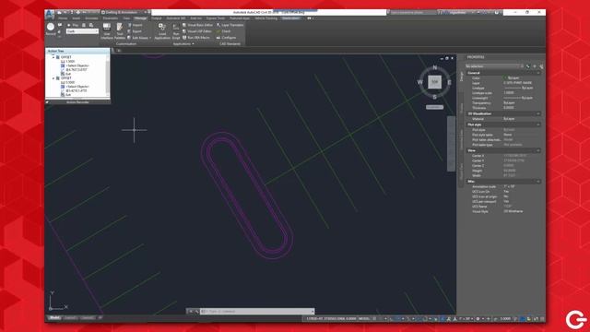Click the title bar search box

click(x=414, y=12)
